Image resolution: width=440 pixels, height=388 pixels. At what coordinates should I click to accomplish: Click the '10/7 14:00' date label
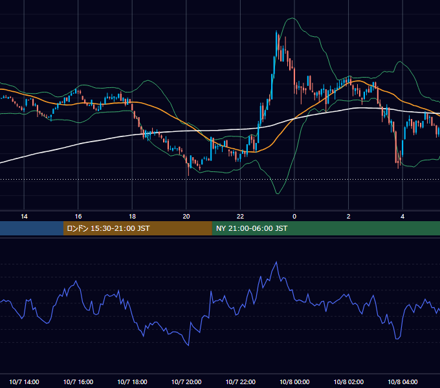point(24,382)
